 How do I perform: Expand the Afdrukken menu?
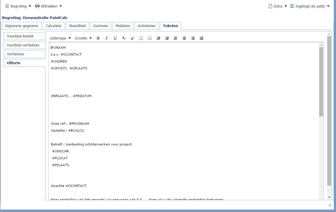click(48, 6)
